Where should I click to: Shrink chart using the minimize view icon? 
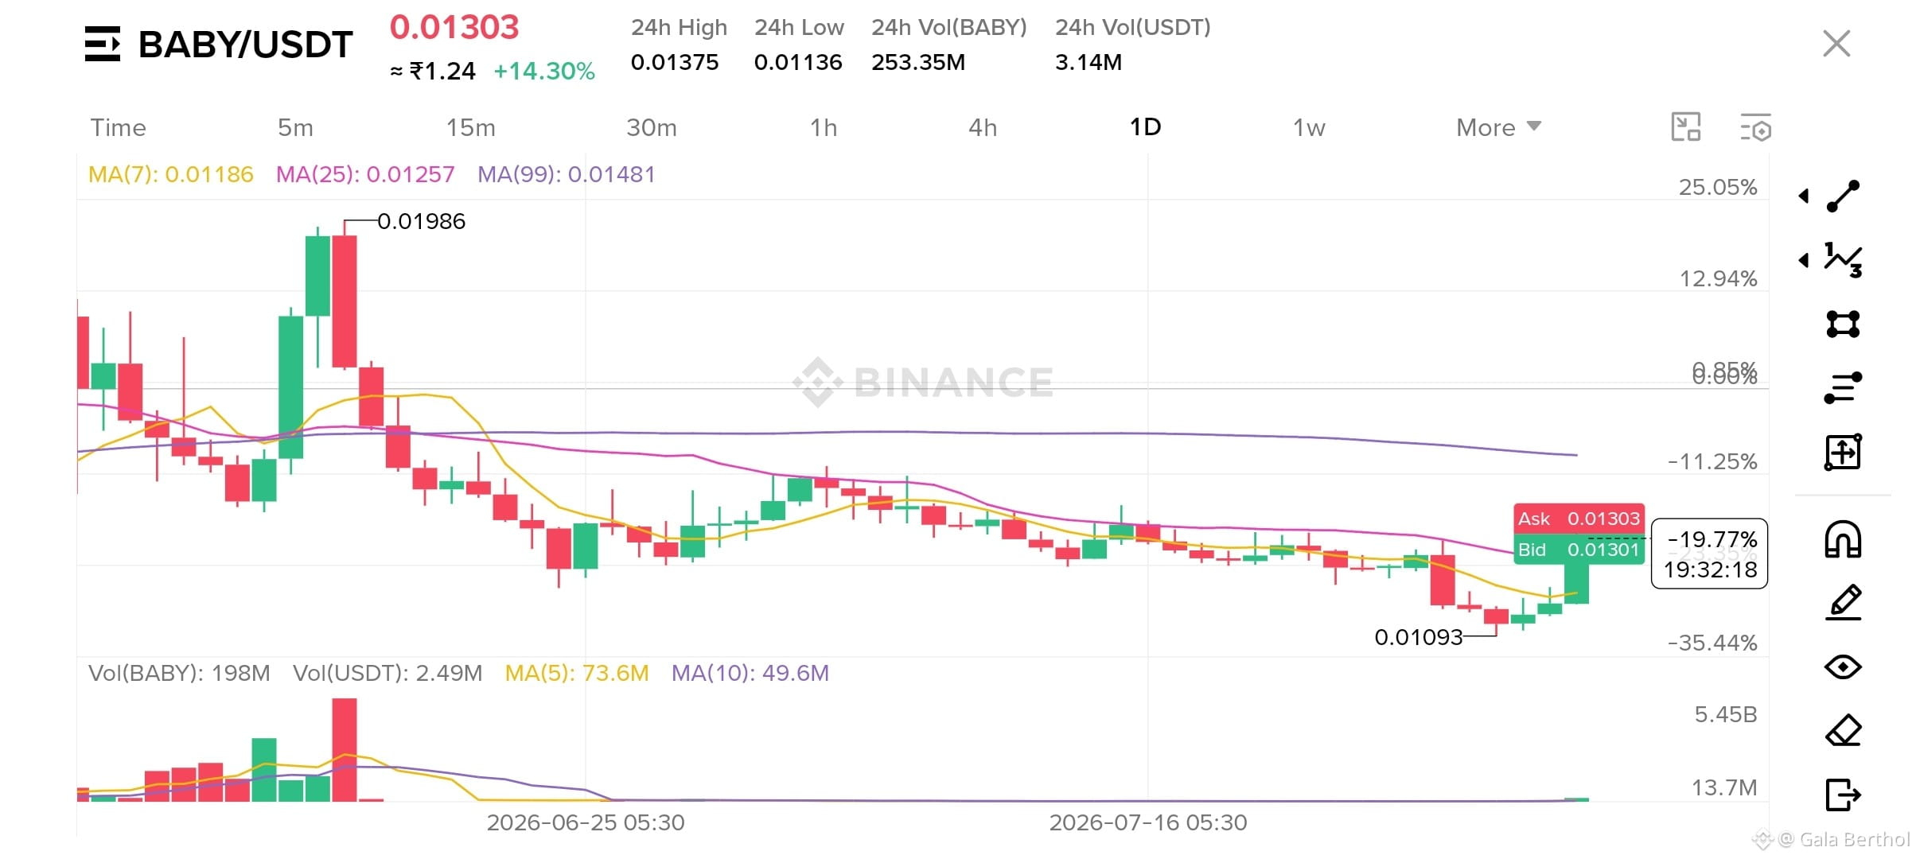[1686, 127]
